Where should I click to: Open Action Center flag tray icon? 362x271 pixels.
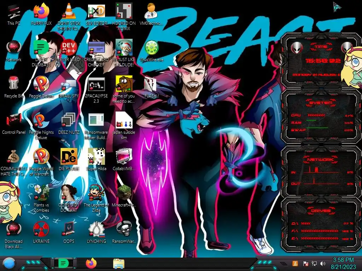click(305, 263)
